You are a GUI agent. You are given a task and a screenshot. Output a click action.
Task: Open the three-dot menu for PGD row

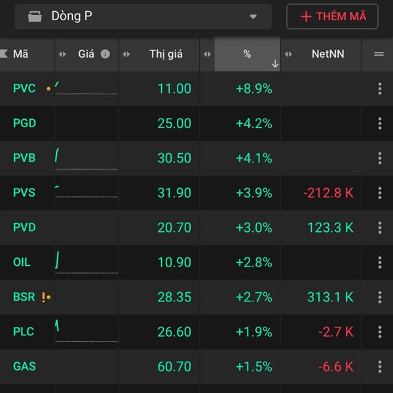[x=379, y=123]
